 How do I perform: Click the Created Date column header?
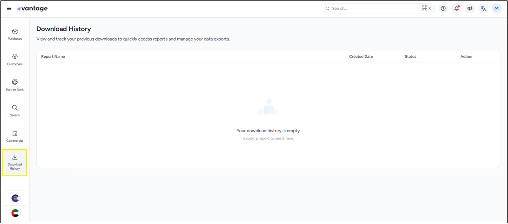coord(361,57)
